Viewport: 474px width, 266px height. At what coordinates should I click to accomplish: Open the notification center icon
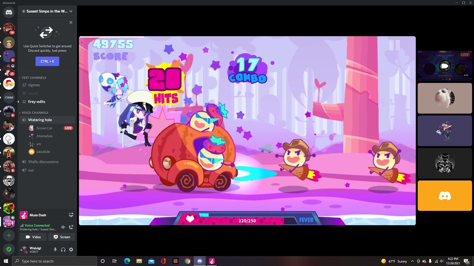[467, 261]
